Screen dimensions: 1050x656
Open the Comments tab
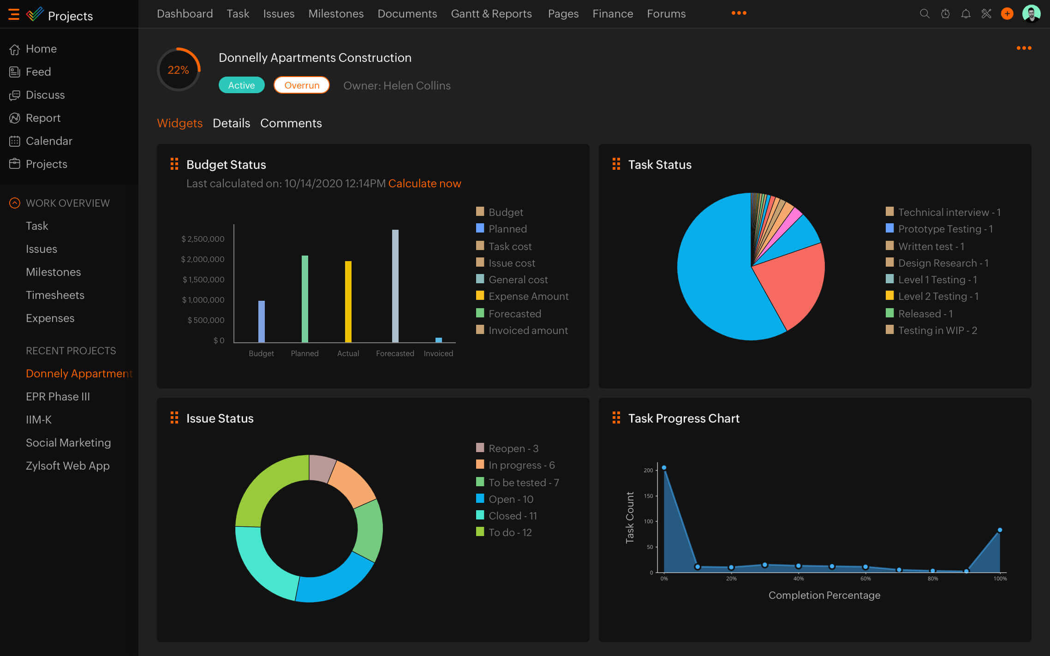click(291, 123)
